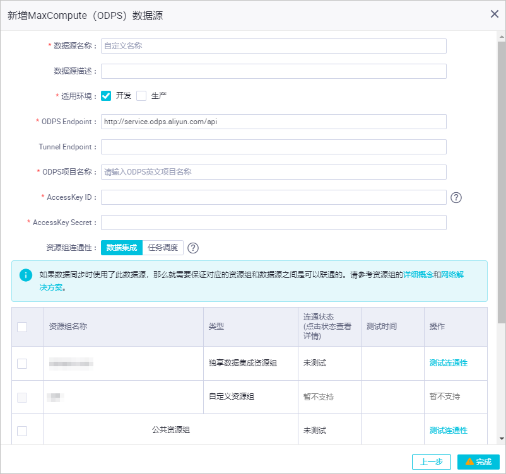Viewport: 506px width, 474px height.
Task: Close the 新增MaxCompute数据源 dialog
Action: click(495, 14)
